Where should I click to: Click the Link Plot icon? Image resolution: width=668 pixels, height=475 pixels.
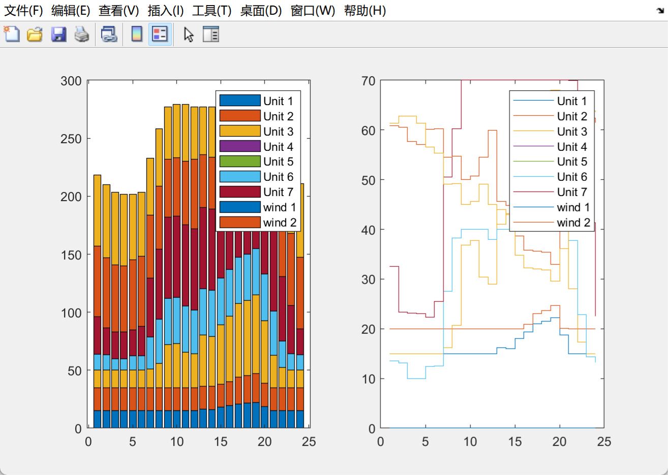click(109, 35)
